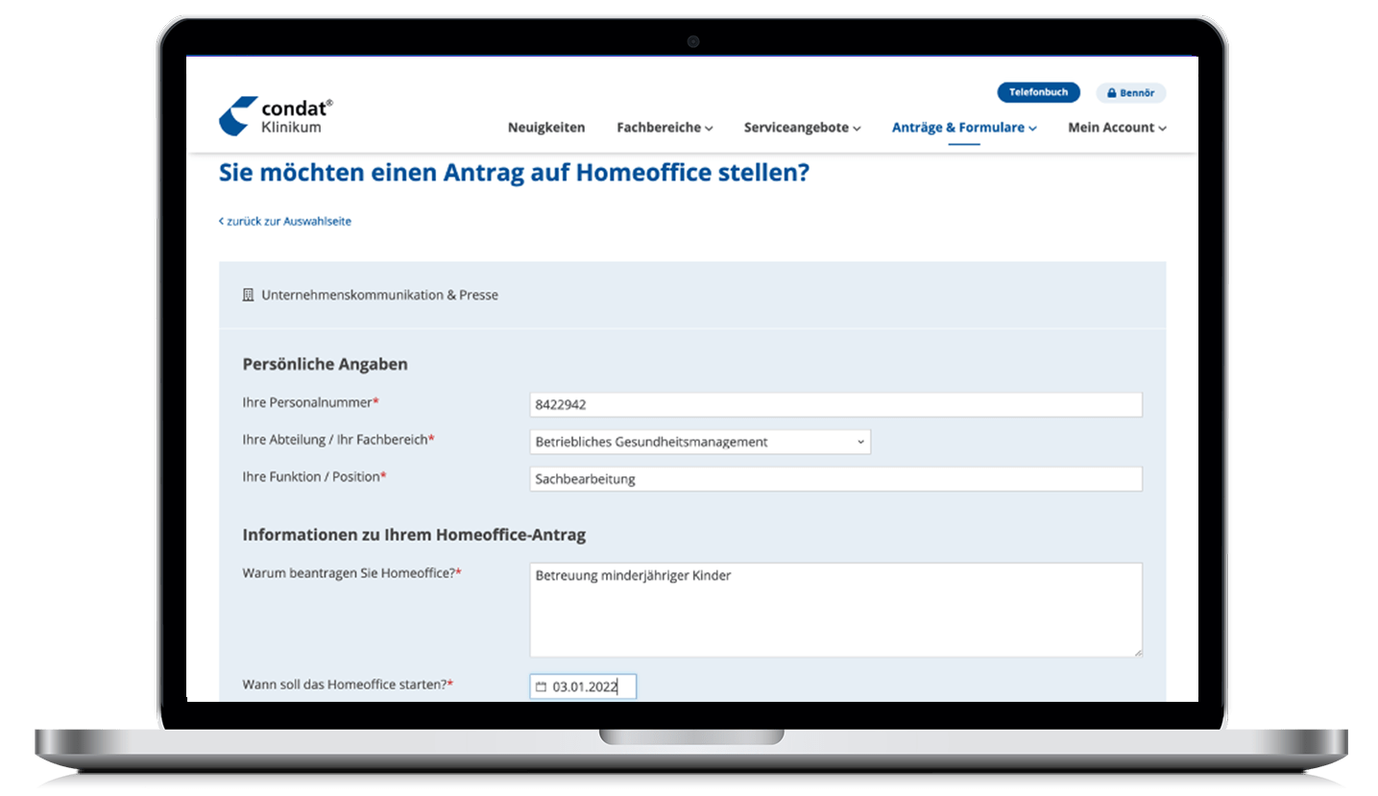Go back via zurück zur Auswahlseite link
Viewport: 1378px width, 796px height.
tap(285, 221)
